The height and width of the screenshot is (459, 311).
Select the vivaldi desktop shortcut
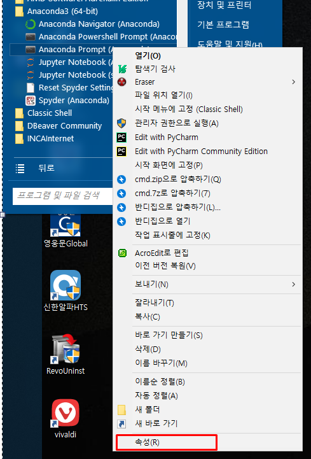coord(66,419)
